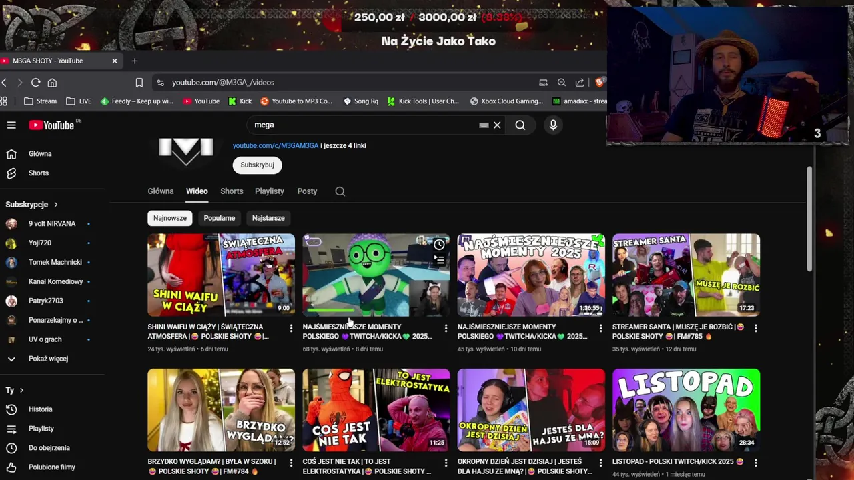Viewport: 854px width, 480px height.
Task: Open the YouTube hamburger guide menu
Action: pyautogui.click(x=11, y=125)
